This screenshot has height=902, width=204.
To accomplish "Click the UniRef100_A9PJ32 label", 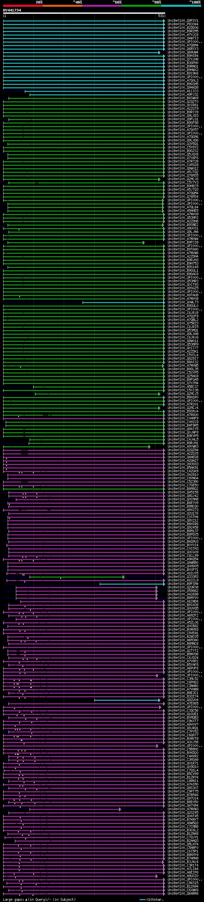I will (x=183, y=94).
